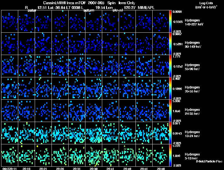Click the Hydrogen 5-13 keV color bar
Image resolution: width=224 pixels, height=170 pixels.
point(171,155)
